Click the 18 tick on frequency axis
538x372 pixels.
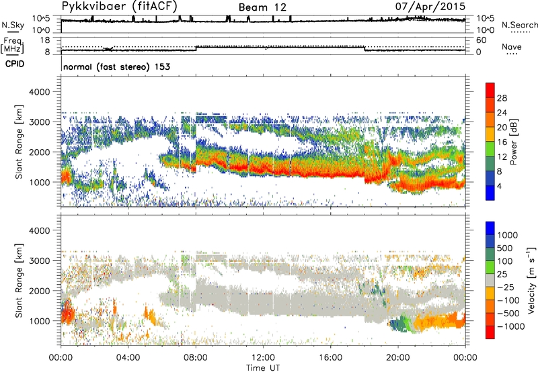click(x=45, y=40)
